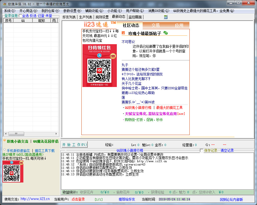Viewport: 257px width, 205px height.
Task: Click the large QR code red packet image
Action: tap(100, 66)
